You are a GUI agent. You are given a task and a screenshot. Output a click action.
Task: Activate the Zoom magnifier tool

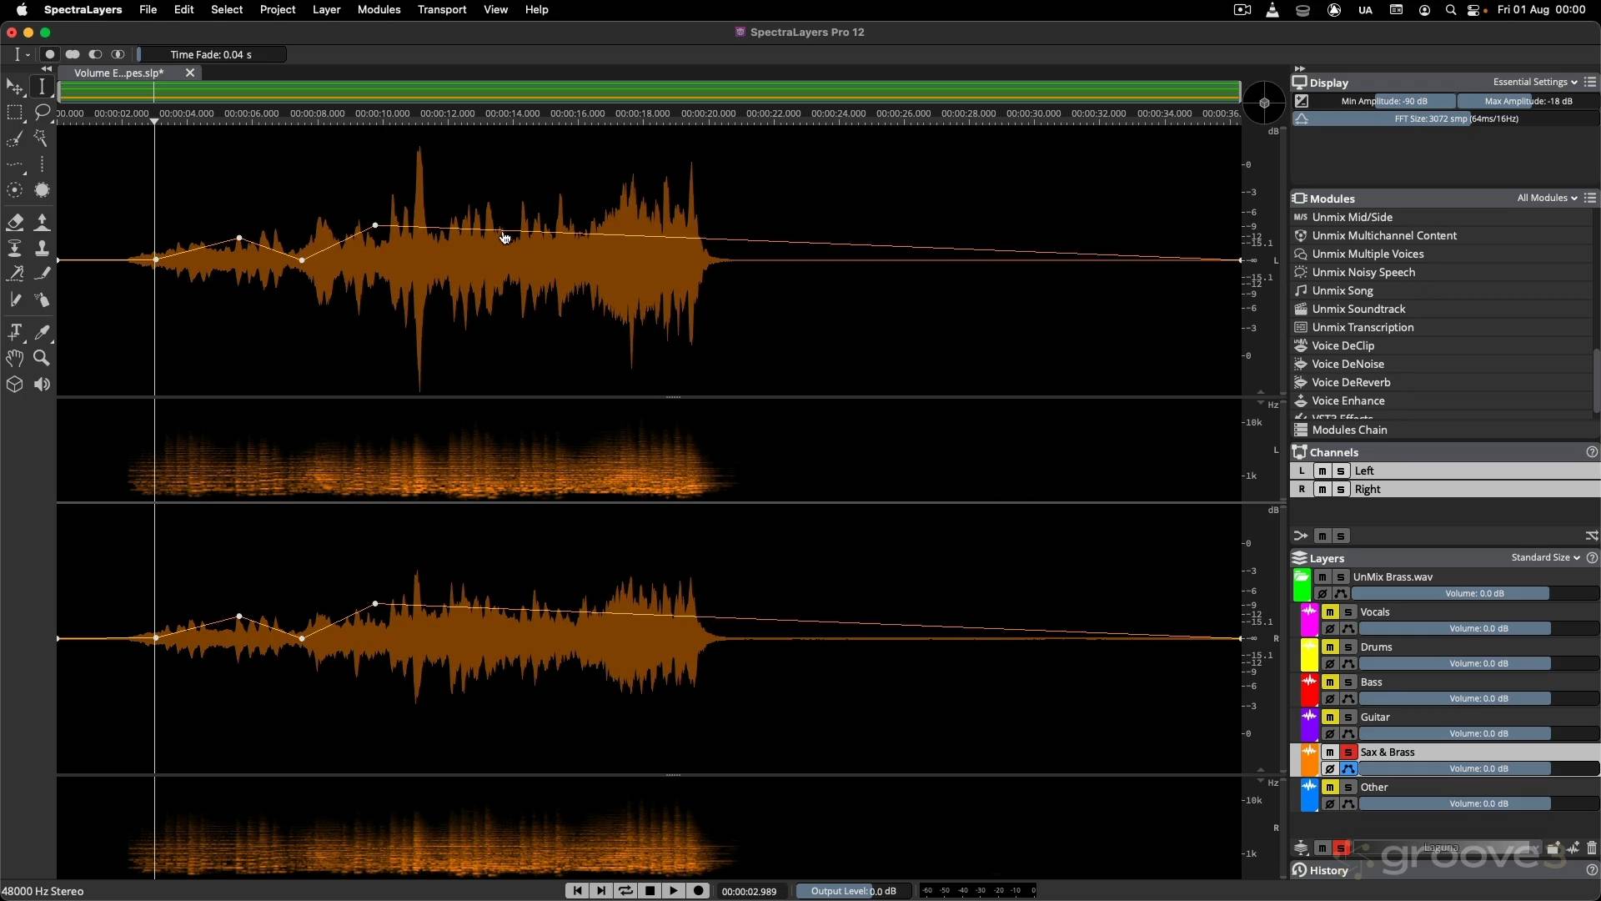click(x=42, y=358)
